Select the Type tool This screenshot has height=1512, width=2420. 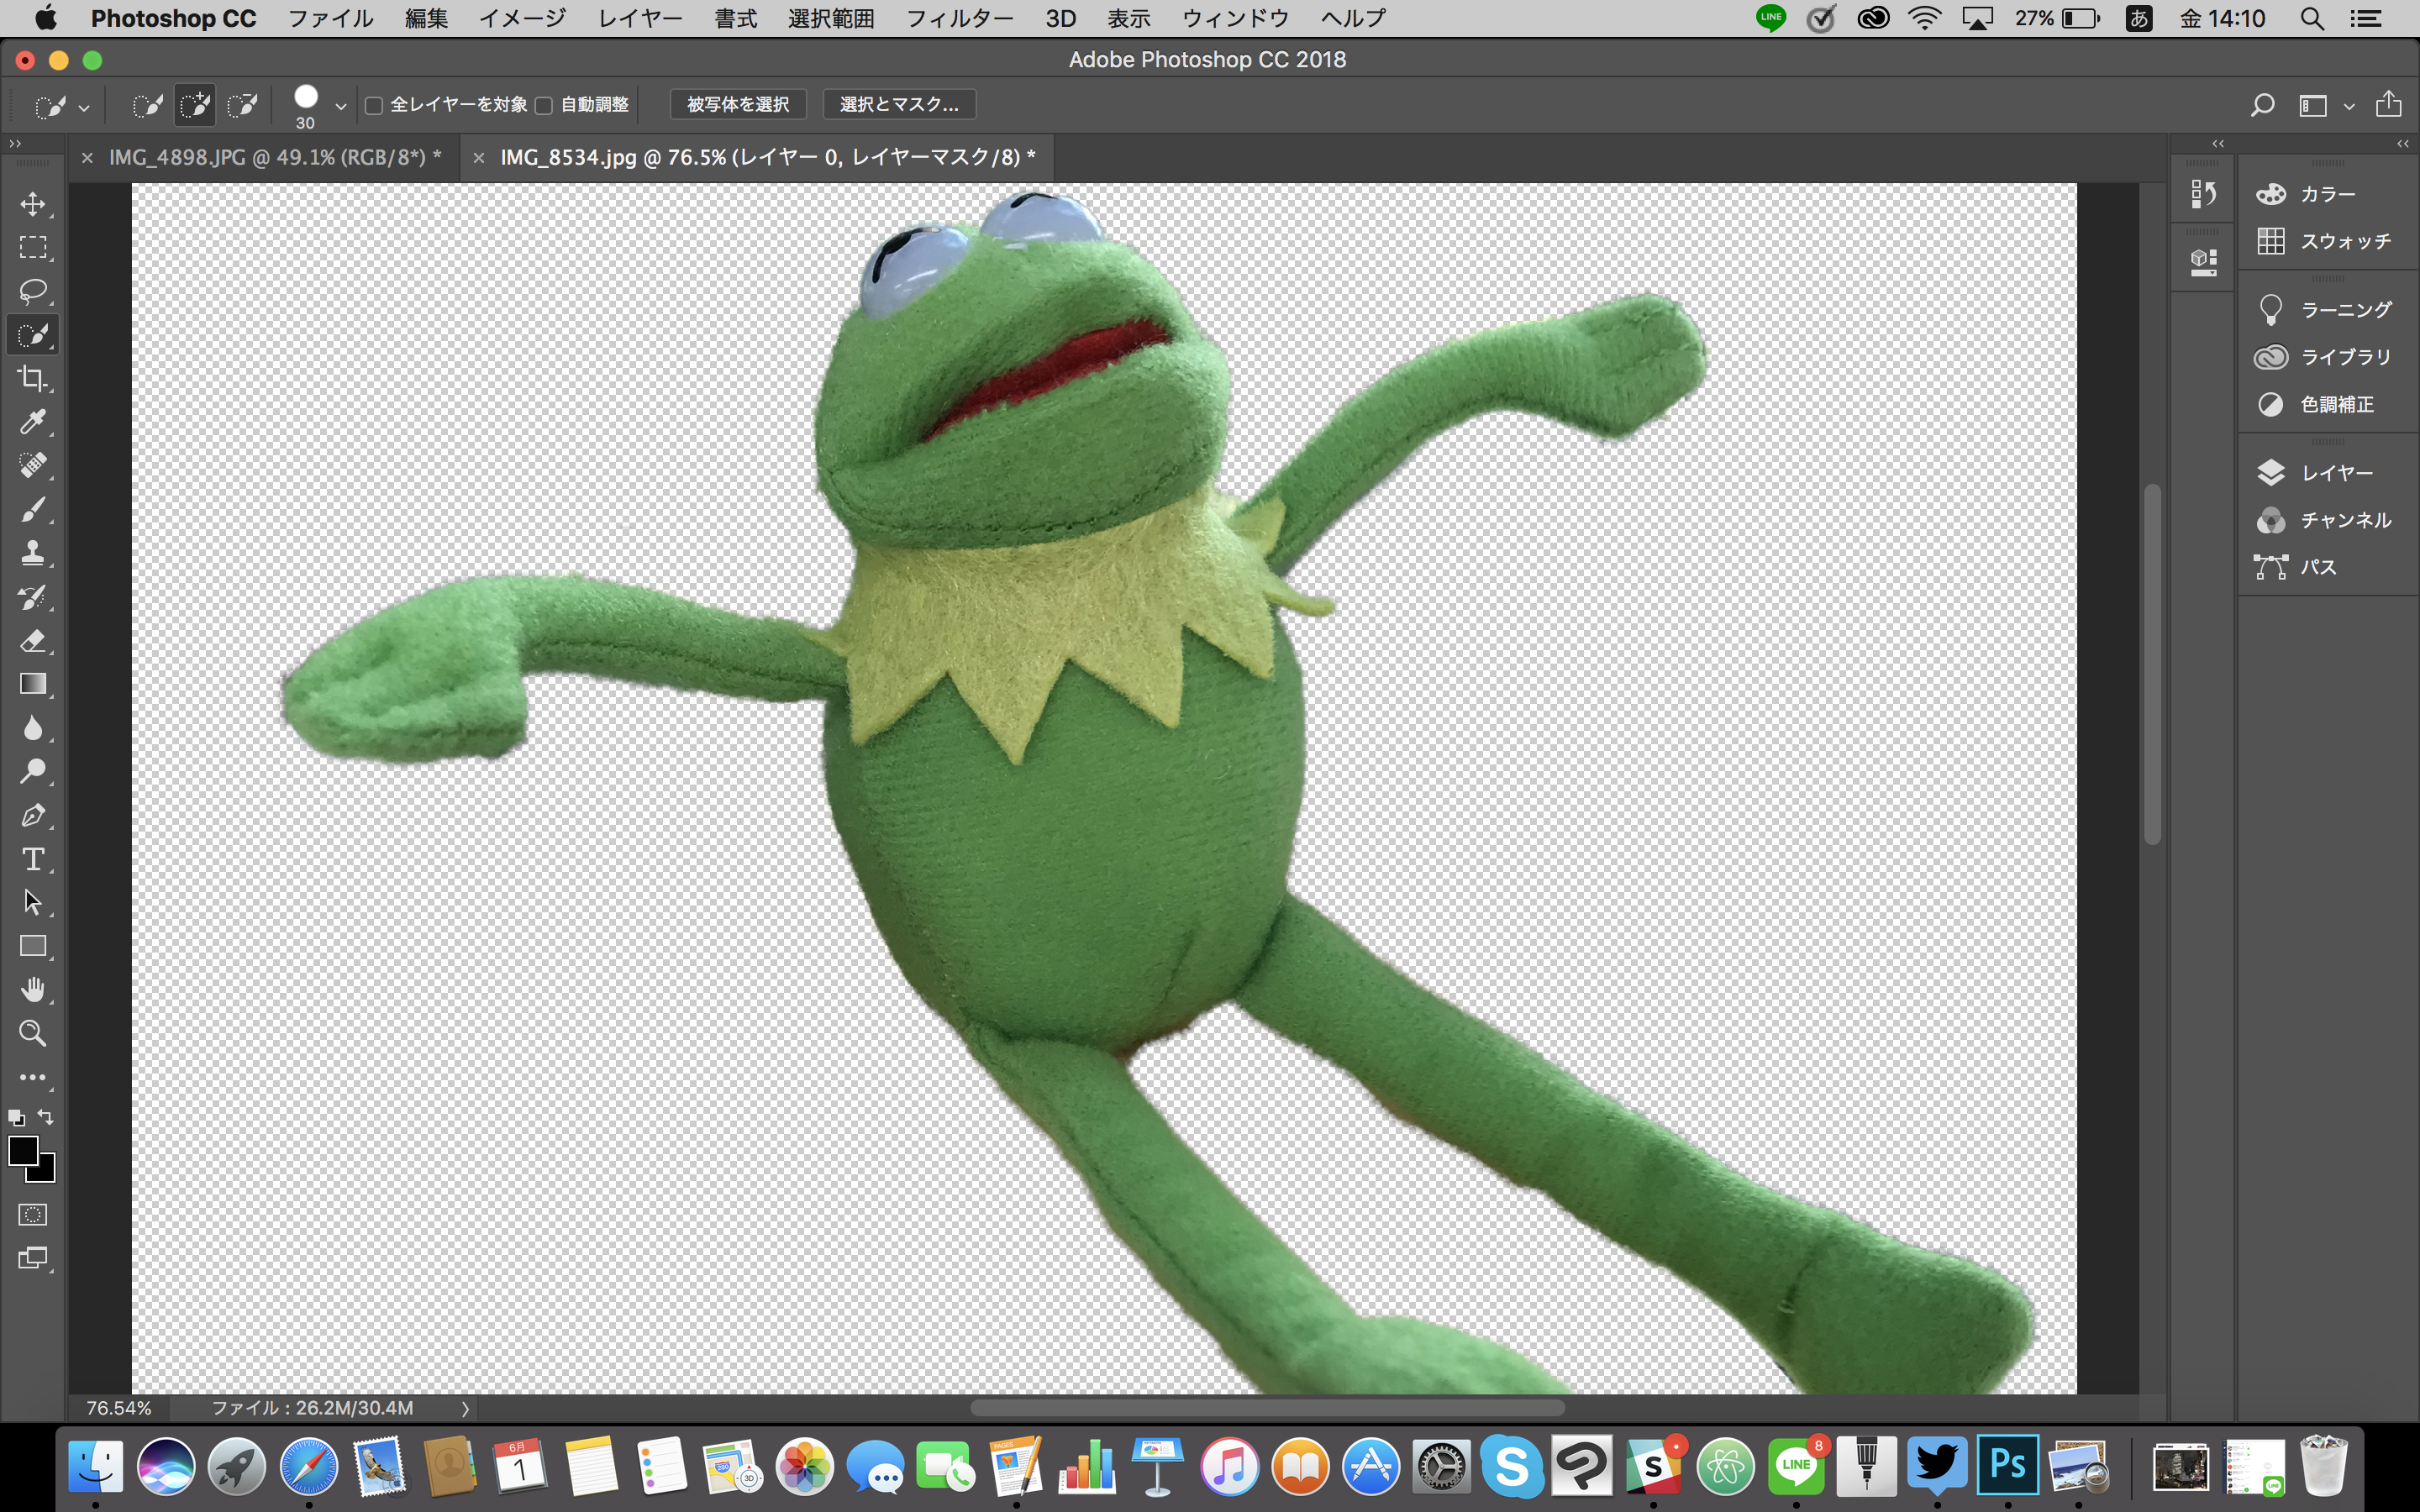pyautogui.click(x=33, y=859)
